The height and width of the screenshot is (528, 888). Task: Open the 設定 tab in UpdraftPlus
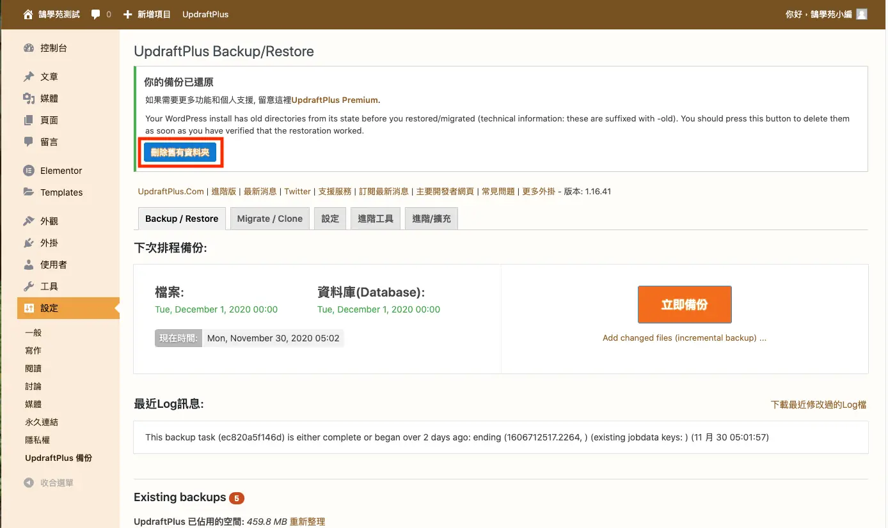[330, 219]
